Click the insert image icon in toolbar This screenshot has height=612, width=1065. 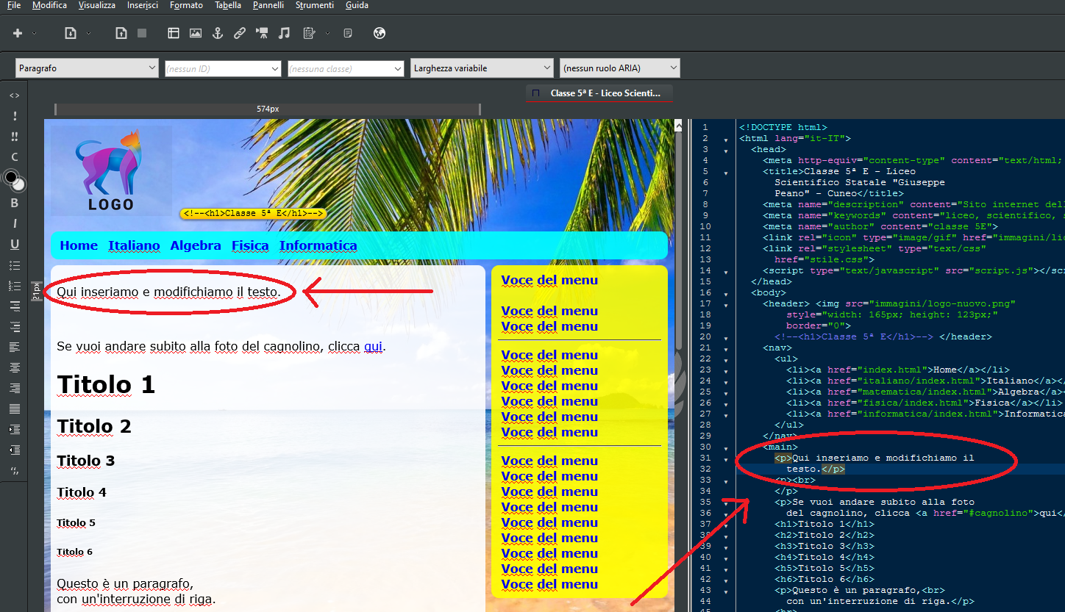coord(195,33)
